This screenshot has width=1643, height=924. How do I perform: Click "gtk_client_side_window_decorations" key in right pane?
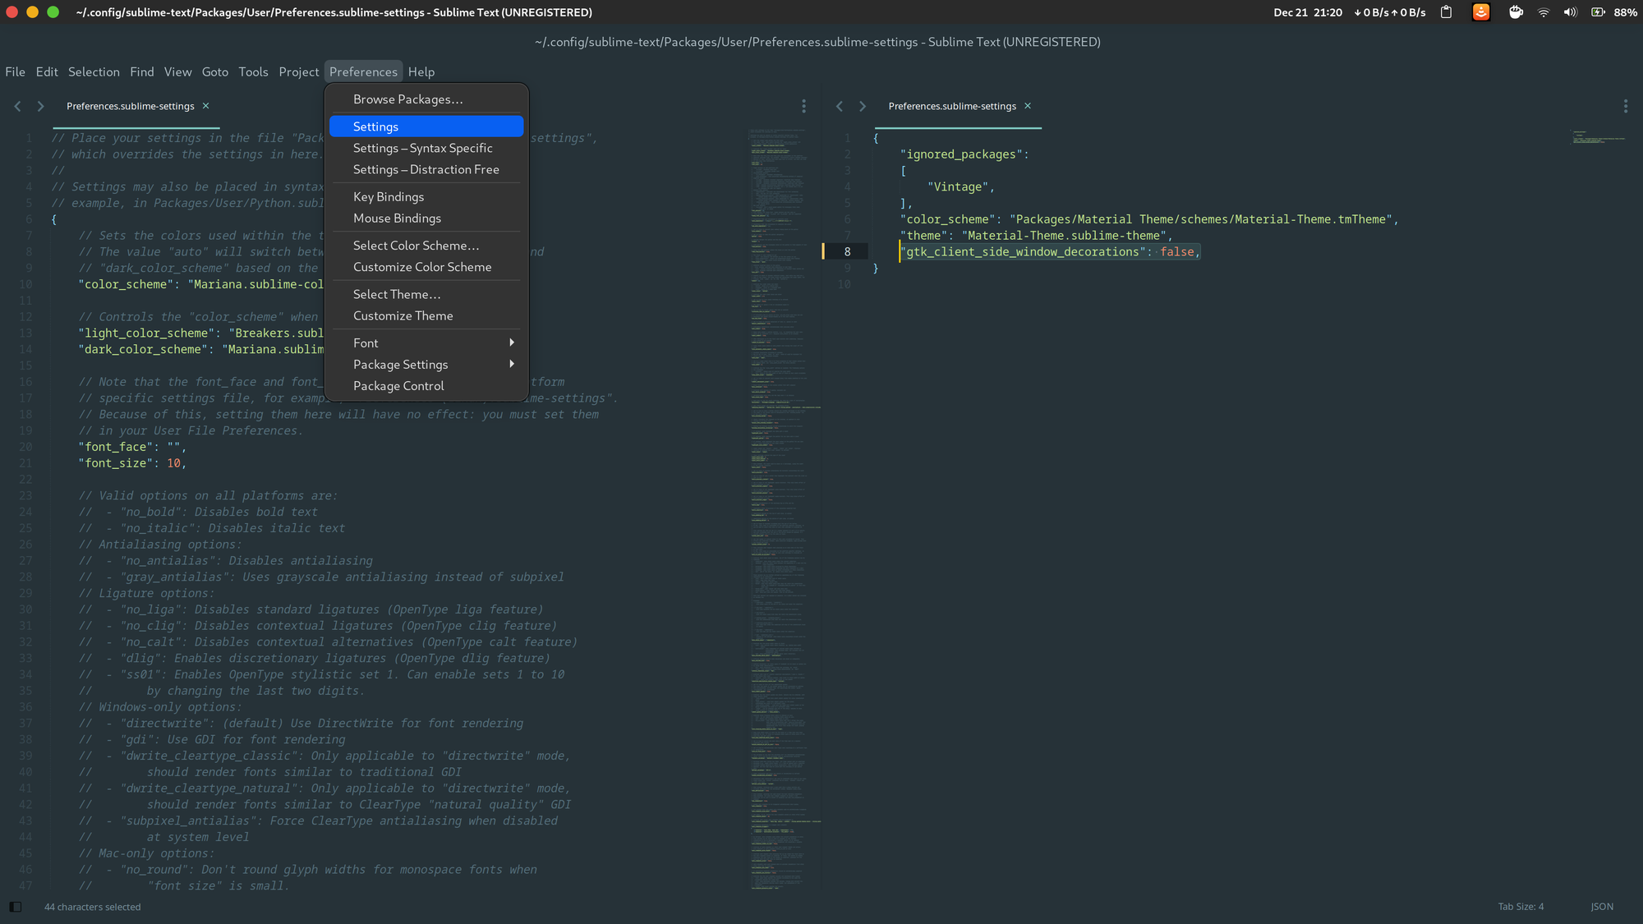(x=1023, y=251)
